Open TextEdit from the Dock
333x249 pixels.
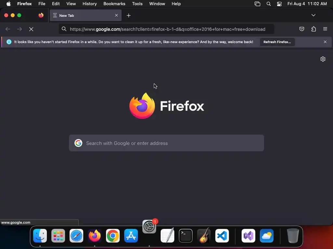[167, 236]
